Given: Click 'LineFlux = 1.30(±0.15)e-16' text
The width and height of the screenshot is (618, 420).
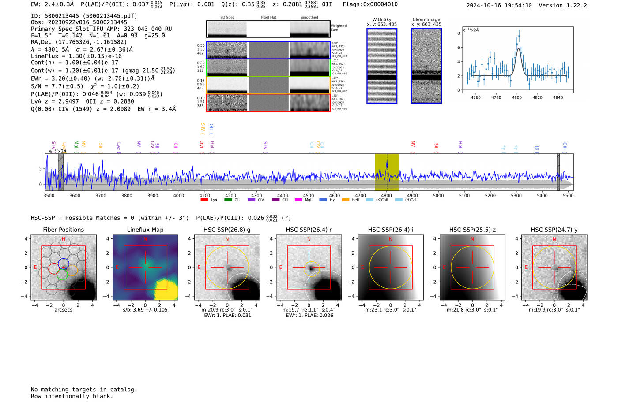Looking at the screenshot, I should (76, 56).
